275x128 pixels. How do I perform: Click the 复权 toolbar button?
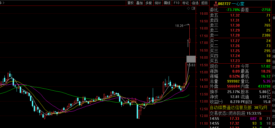pyautogui.click(x=130, y=3)
